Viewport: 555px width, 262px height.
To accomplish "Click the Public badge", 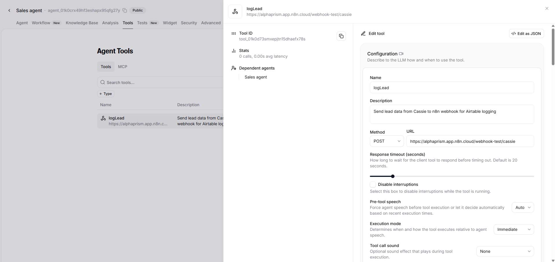I will (x=138, y=10).
